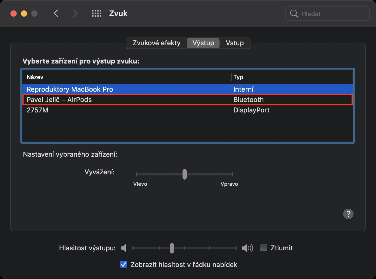Image resolution: width=376 pixels, height=279 pixels.
Task: Click the low volume speaker icon
Action: [x=124, y=248]
